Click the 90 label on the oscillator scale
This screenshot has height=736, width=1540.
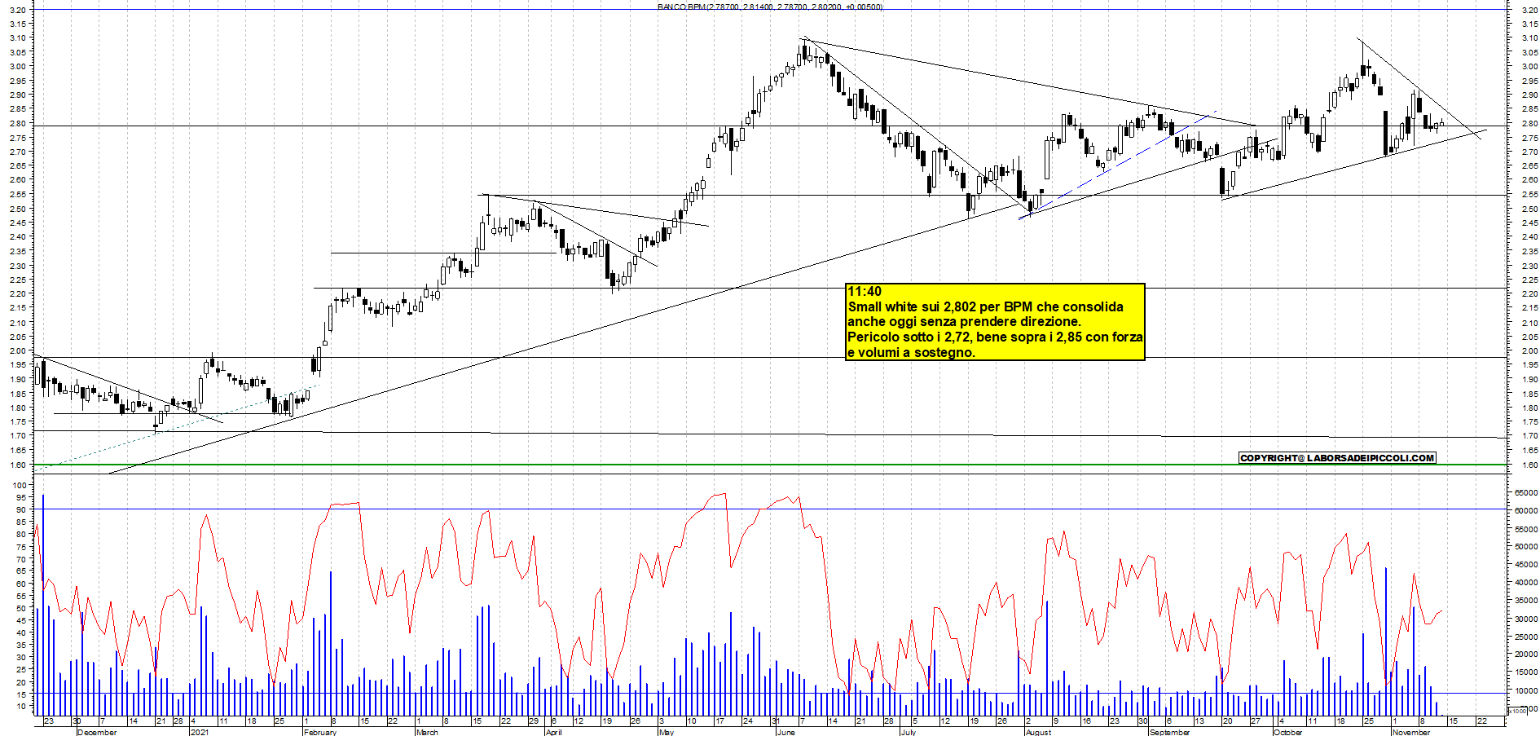(x=20, y=510)
